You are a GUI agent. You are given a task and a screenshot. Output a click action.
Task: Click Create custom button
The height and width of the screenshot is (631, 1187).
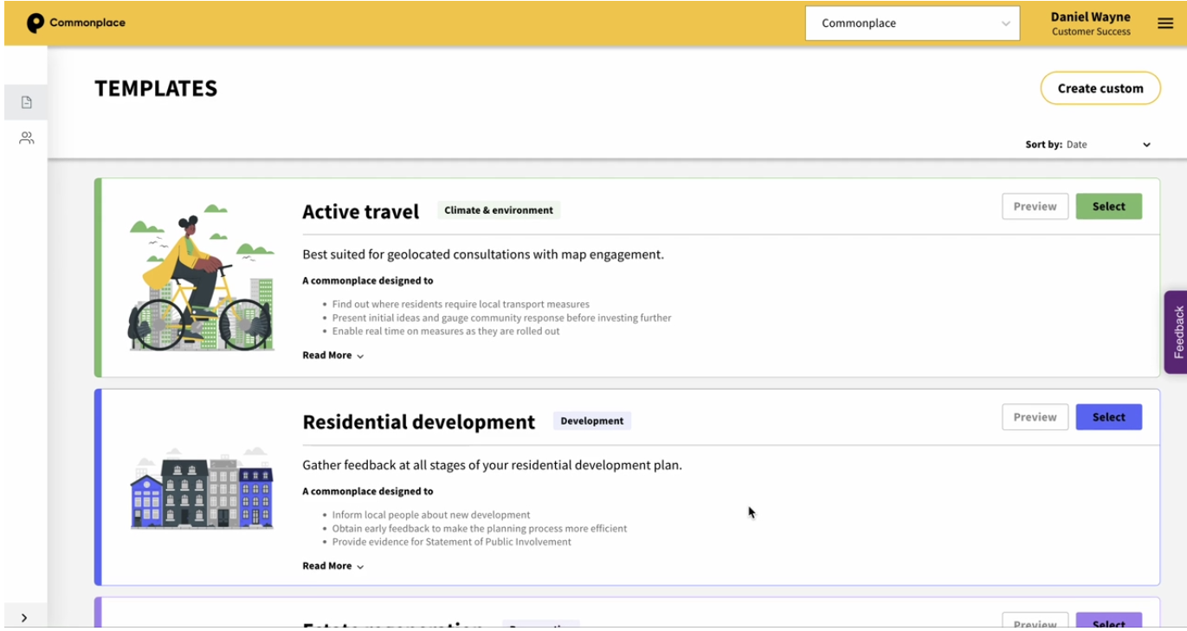(1100, 87)
